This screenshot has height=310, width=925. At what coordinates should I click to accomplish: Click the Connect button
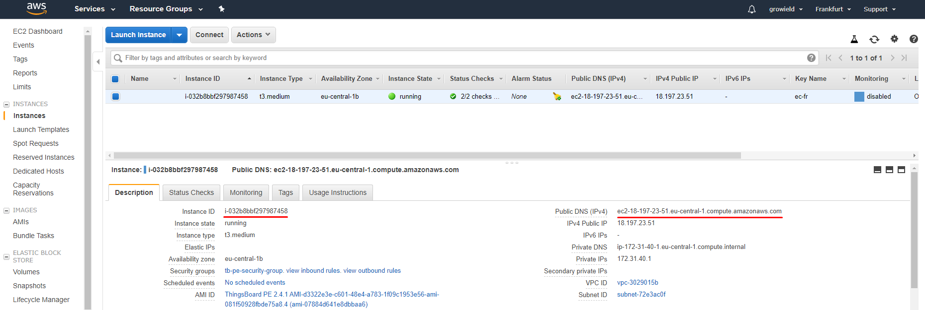pyautogui.click(x=209, y=35)
